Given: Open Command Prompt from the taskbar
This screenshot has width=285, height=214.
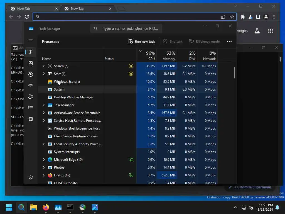Looking at the screenshot, I should (70, 207).
